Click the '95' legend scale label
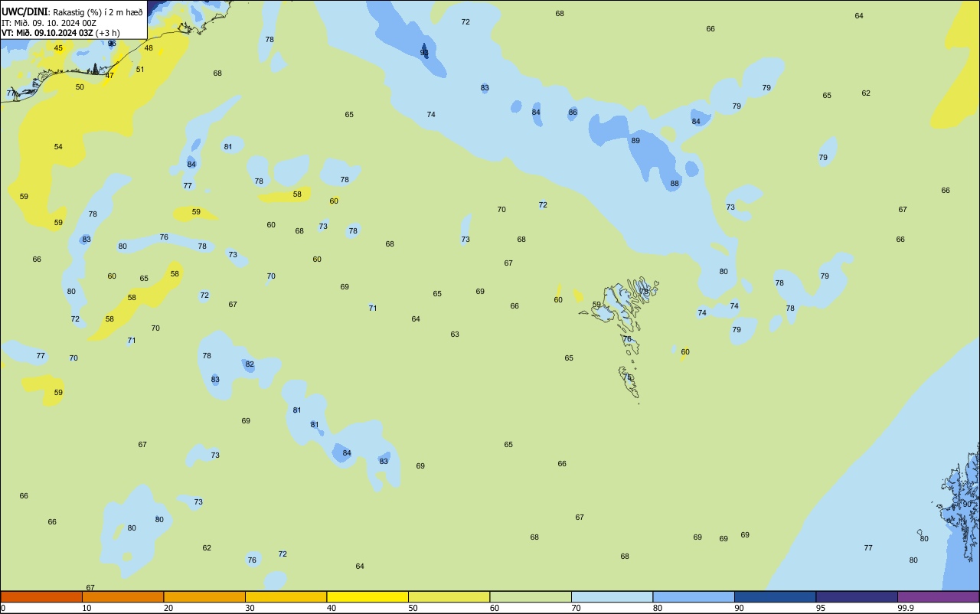This screenshot has width=980, height=614. pyautogui.click(x=821, y=608)
